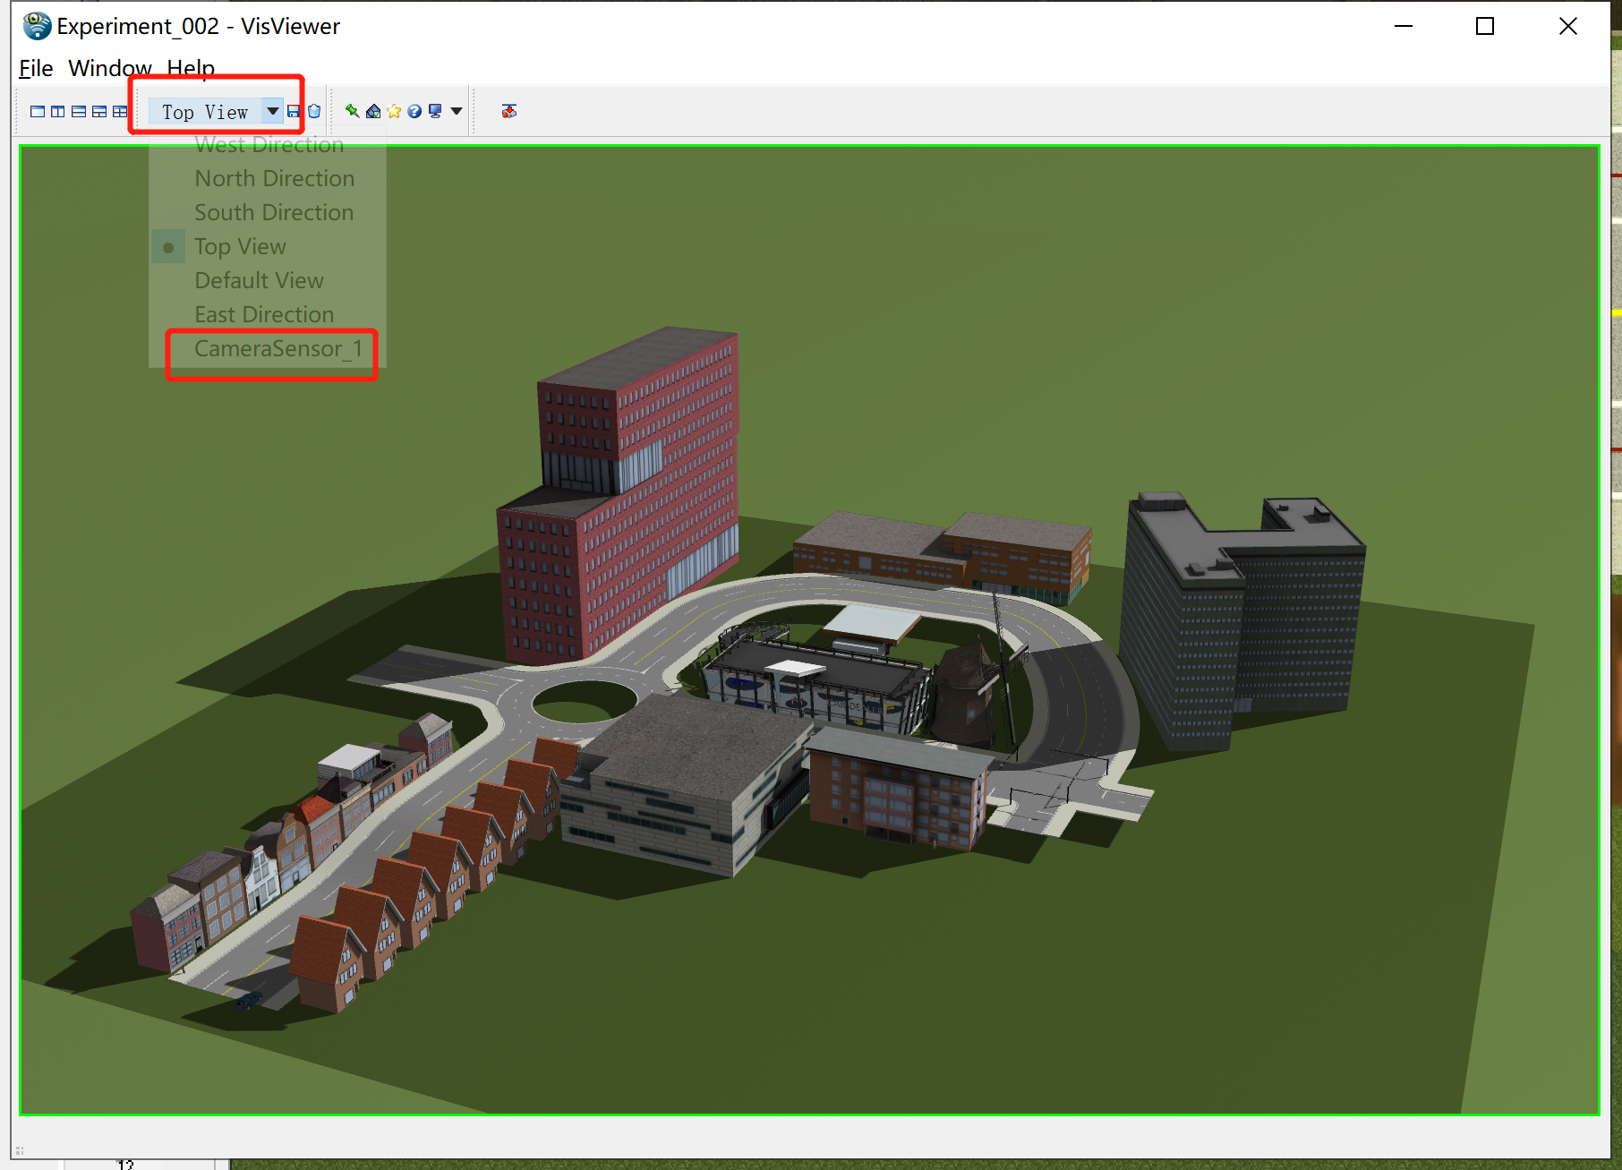Choose Default View from the view list
The width and height of the screenshot is (1622, 1170).
coord(269,280)
